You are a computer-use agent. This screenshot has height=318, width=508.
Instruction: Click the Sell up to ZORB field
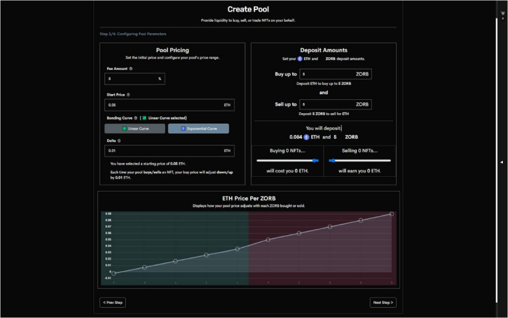pos(335,104)
